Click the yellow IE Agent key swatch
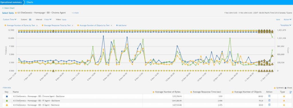This screenshot has width=293, height=108. [x=7, y=105]
